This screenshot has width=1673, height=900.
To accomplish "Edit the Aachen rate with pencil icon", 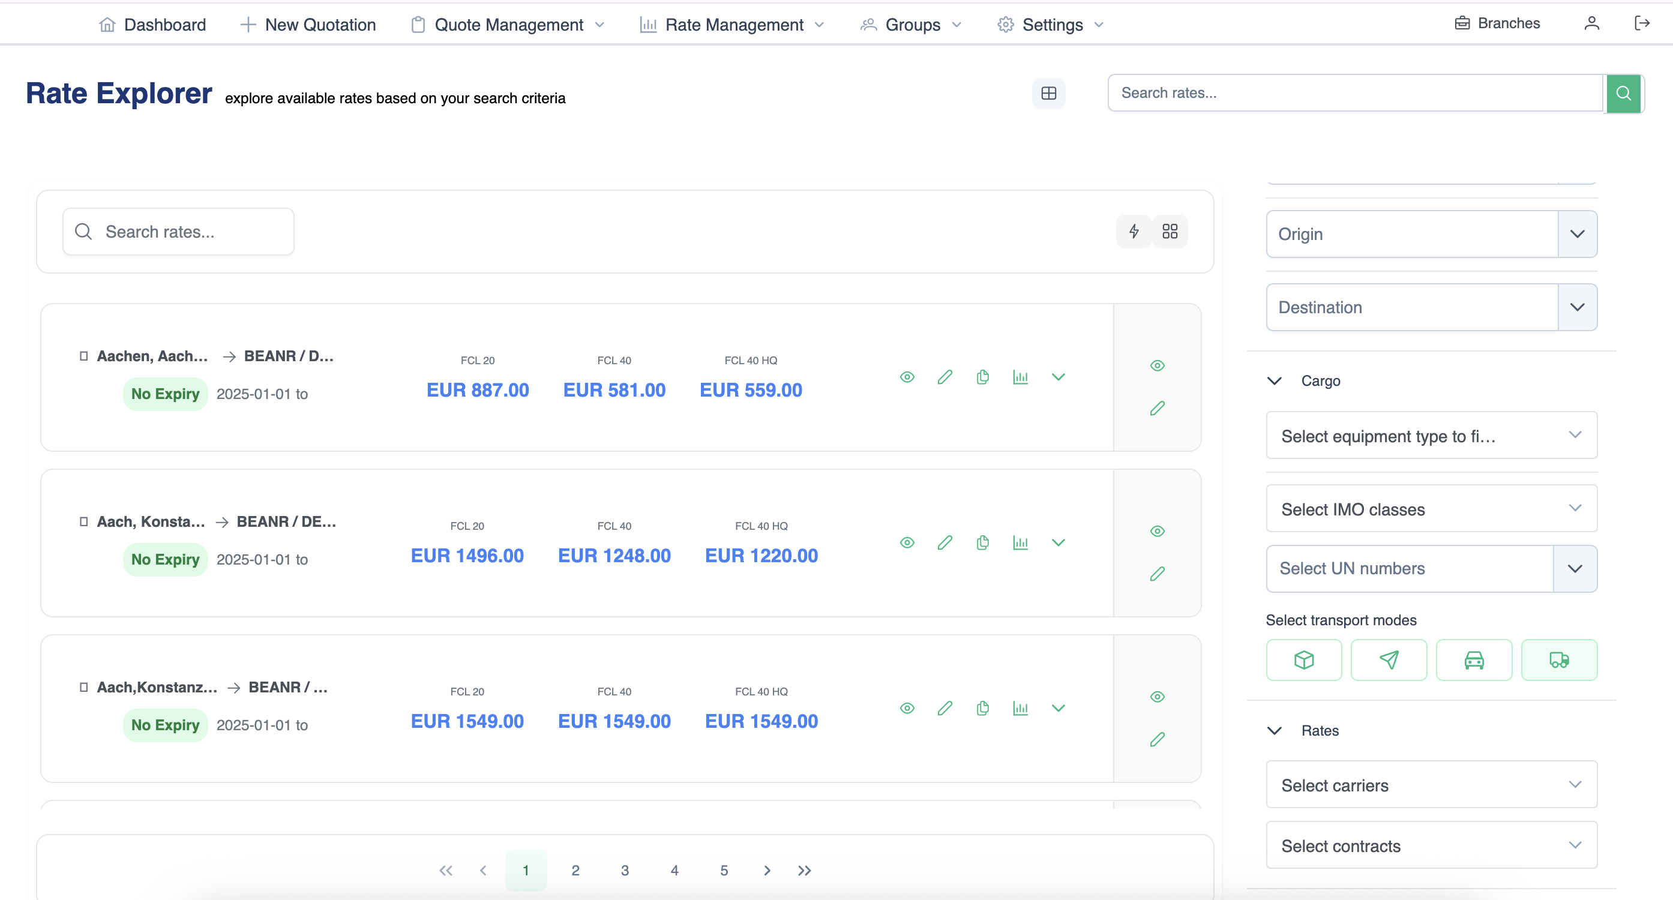I will (x=945, y=377).
